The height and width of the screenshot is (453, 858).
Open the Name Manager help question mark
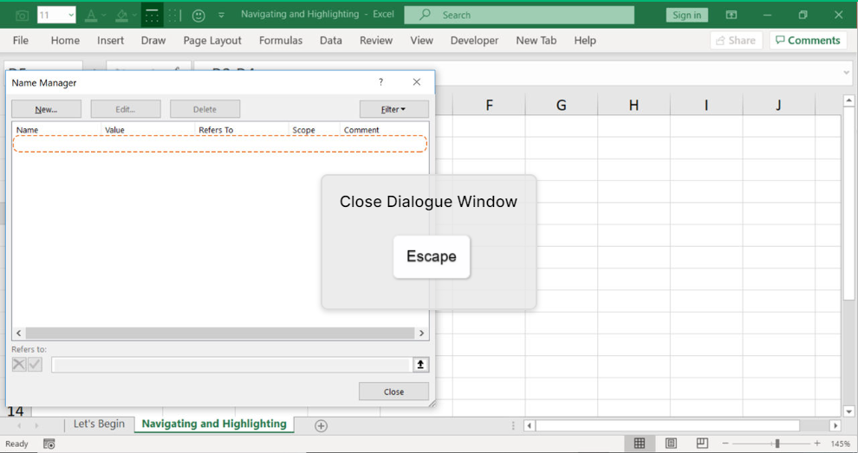pos(380,82)
